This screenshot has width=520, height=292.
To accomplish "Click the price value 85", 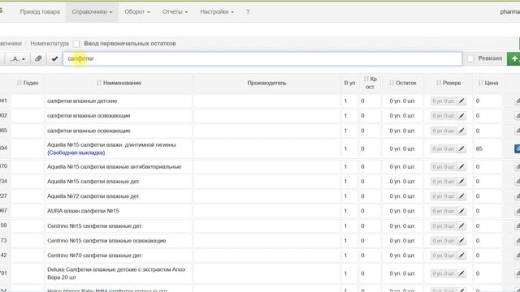I will 479,148.
